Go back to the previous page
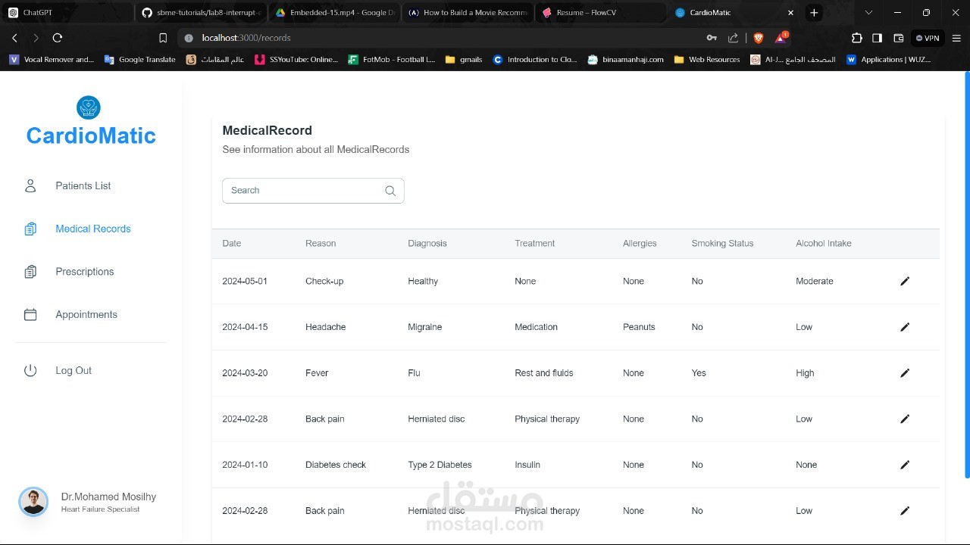 pyautogui.click(x=14, y=38)
